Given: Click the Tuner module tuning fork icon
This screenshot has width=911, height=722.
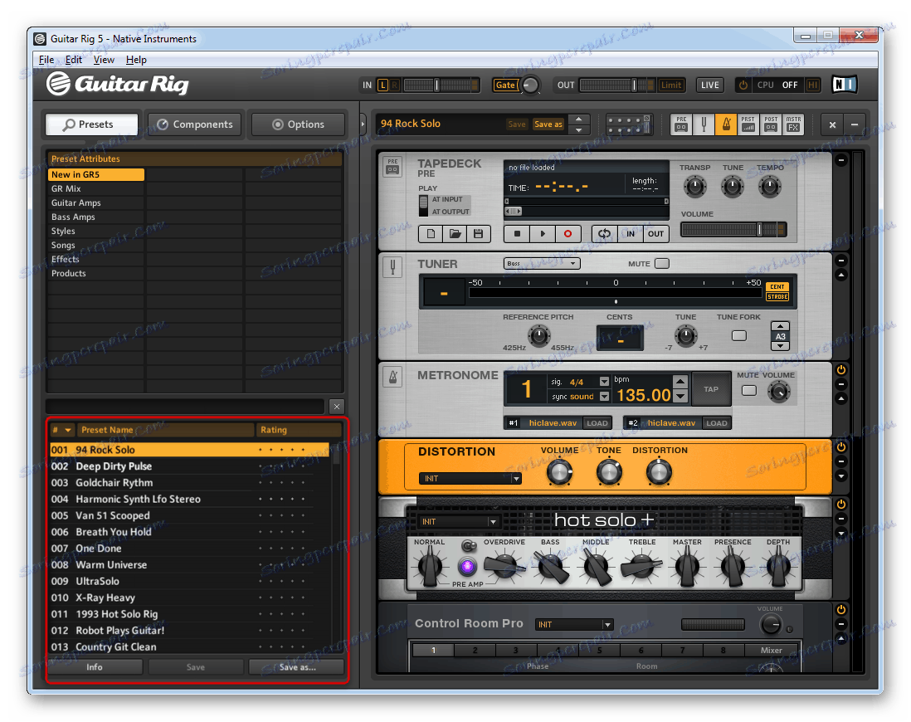Looking at the screenshot, I should (392, 267).
